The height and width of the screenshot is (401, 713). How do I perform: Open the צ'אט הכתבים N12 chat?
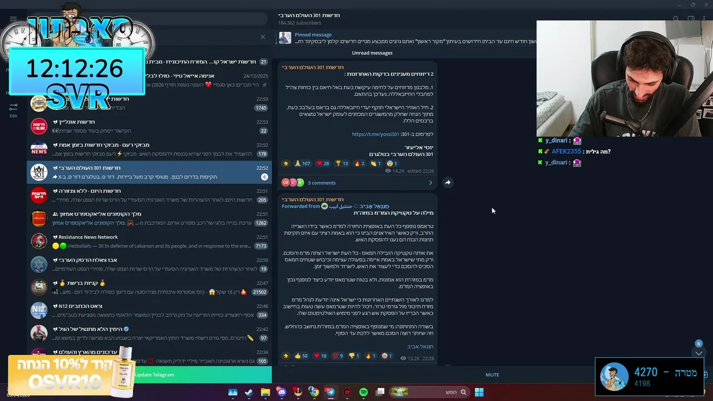(x=149, y=310)
